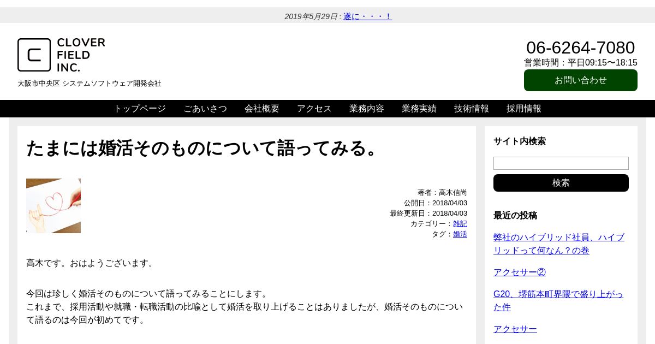The image size is (655, 344).
Task: Click the 大阪市中央区 システムソフトウェア開発会社 tagline
Action: pyautogui.click(x=90, y=84)
